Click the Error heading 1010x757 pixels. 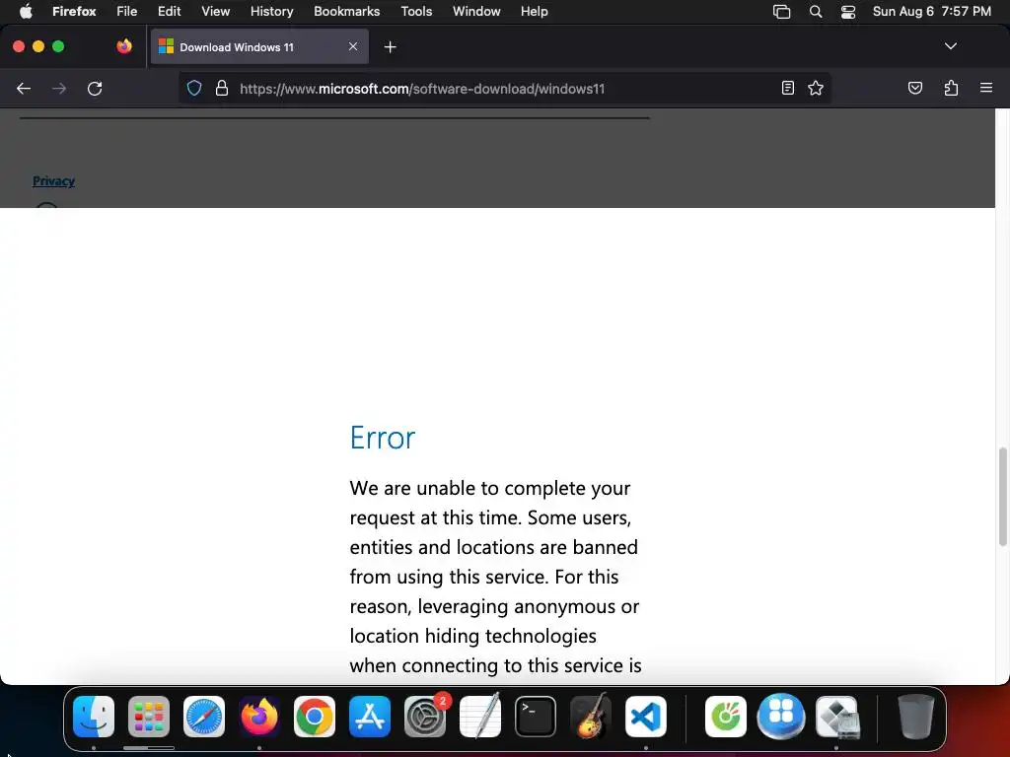pyautogui.click(x=383, y=438)
